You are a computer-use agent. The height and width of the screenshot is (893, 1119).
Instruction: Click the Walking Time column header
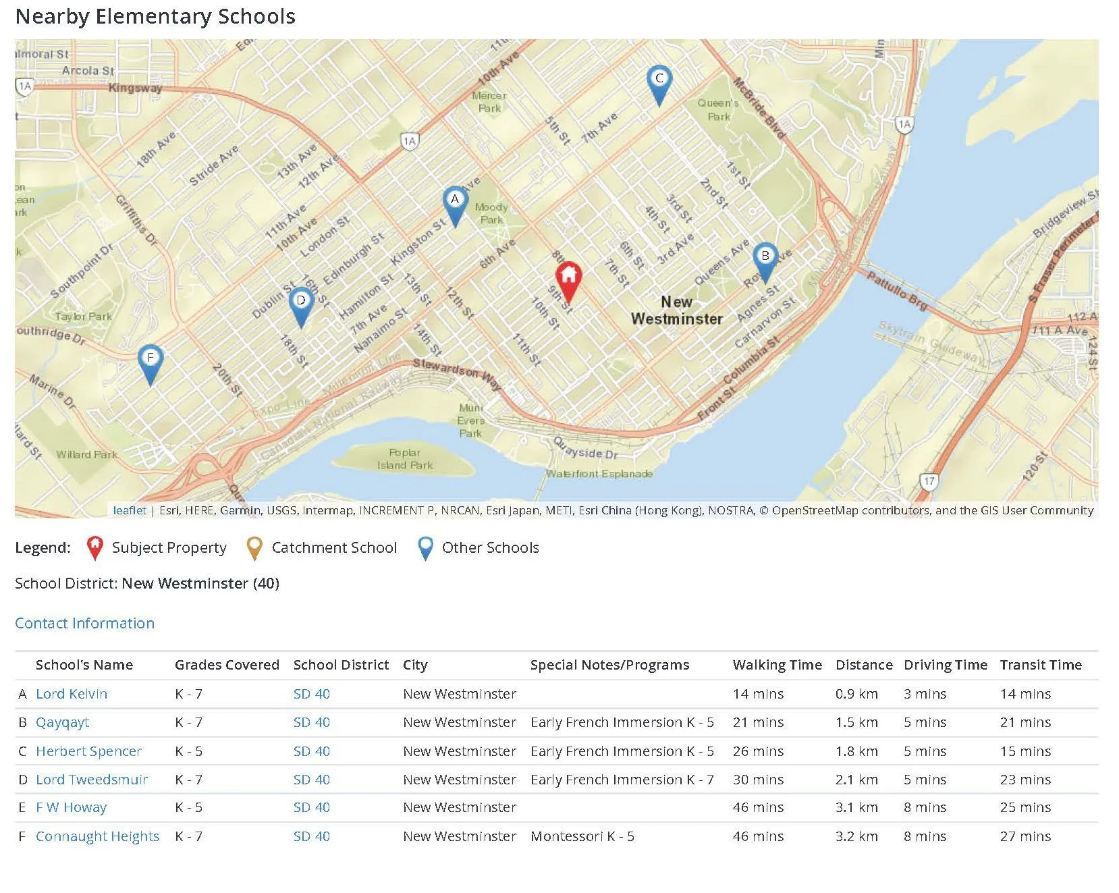777,665
